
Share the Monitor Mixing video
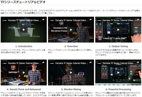(91, 63)
